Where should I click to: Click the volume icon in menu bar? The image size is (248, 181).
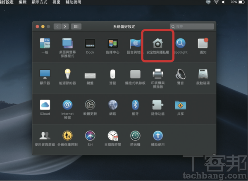click(223, 2)
